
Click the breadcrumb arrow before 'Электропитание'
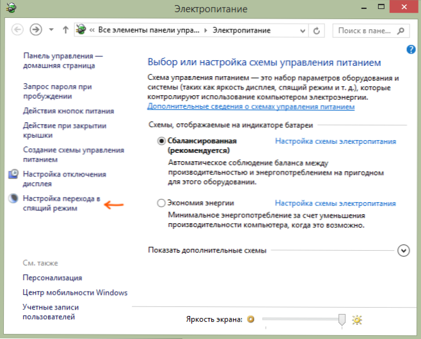(205, 30)
